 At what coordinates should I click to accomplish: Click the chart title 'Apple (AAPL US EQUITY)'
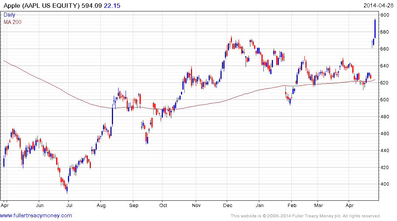pyautogui.click(x=42, y=6)
